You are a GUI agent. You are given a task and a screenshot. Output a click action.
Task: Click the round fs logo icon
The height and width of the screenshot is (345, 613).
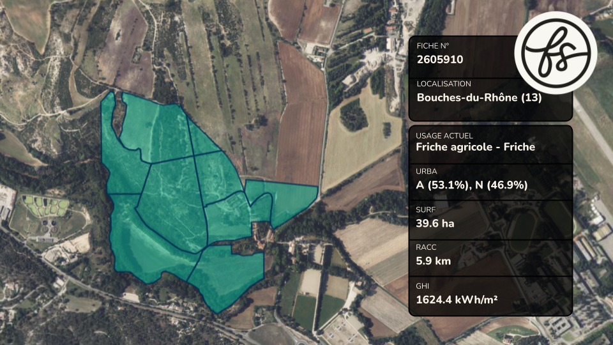point(556,52)
